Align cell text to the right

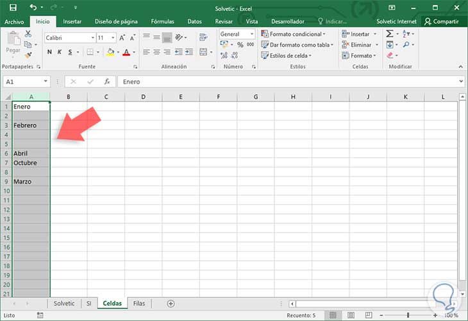167,52
